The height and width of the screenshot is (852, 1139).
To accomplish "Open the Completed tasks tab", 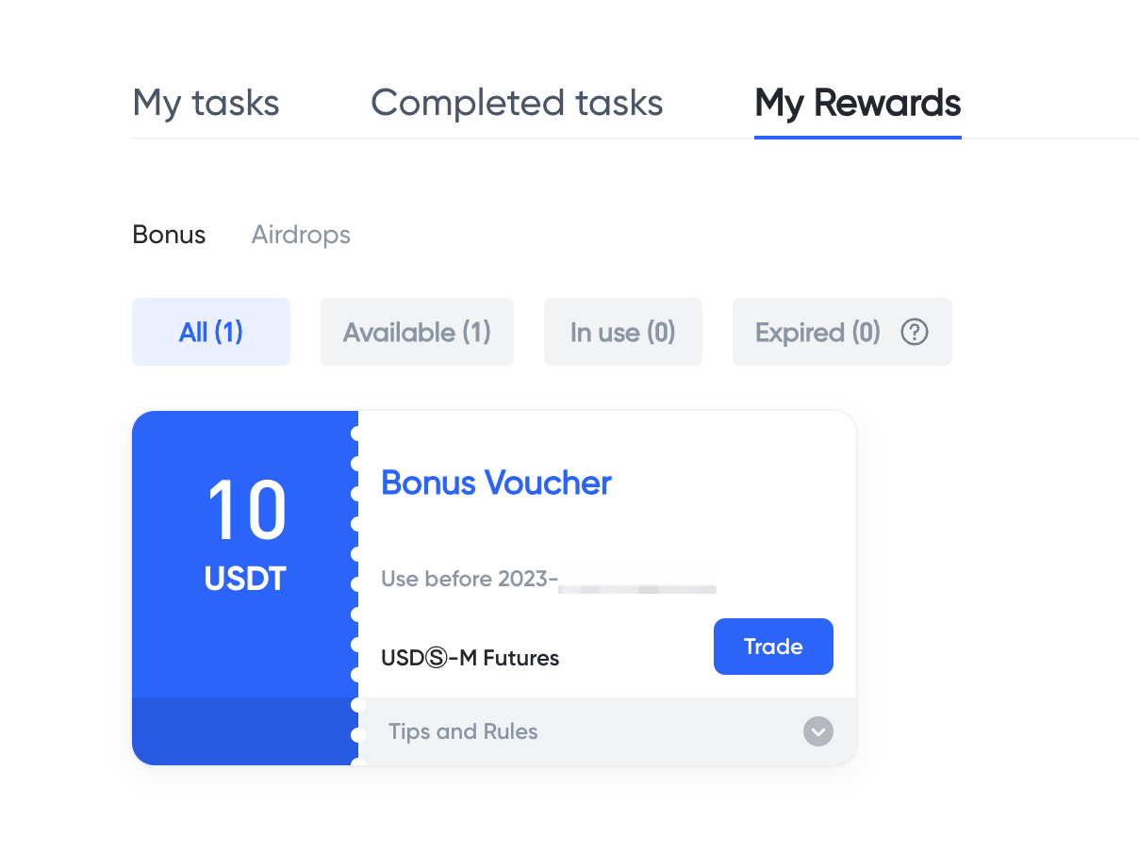I will coord(517,103).
